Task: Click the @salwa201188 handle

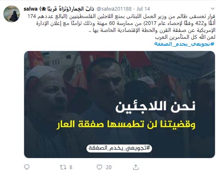Action: (114, 9)
